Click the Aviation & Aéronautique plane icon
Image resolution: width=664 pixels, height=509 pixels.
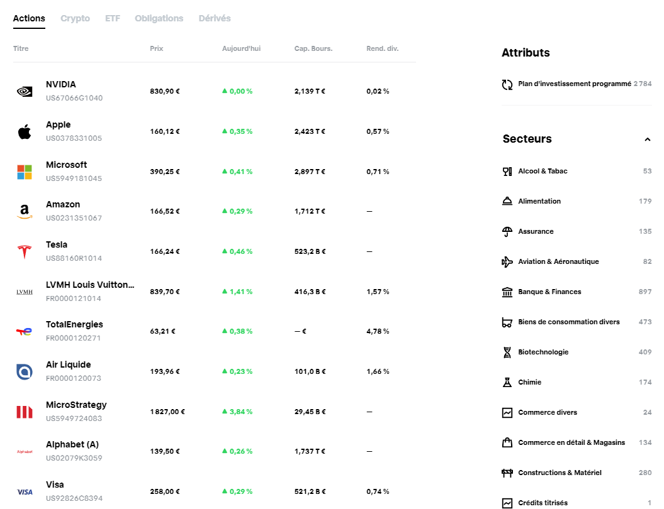tap(507, 261)
